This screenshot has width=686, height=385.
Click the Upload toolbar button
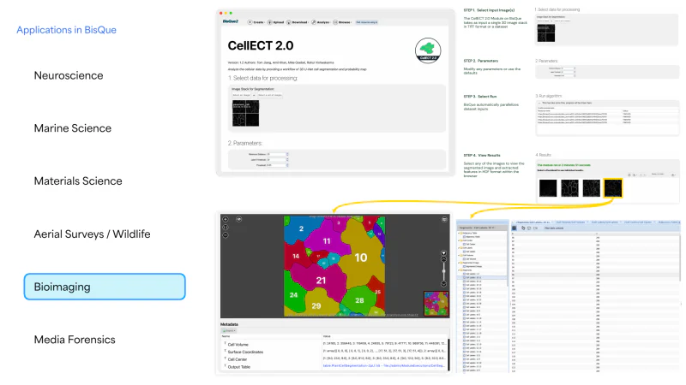276,22
